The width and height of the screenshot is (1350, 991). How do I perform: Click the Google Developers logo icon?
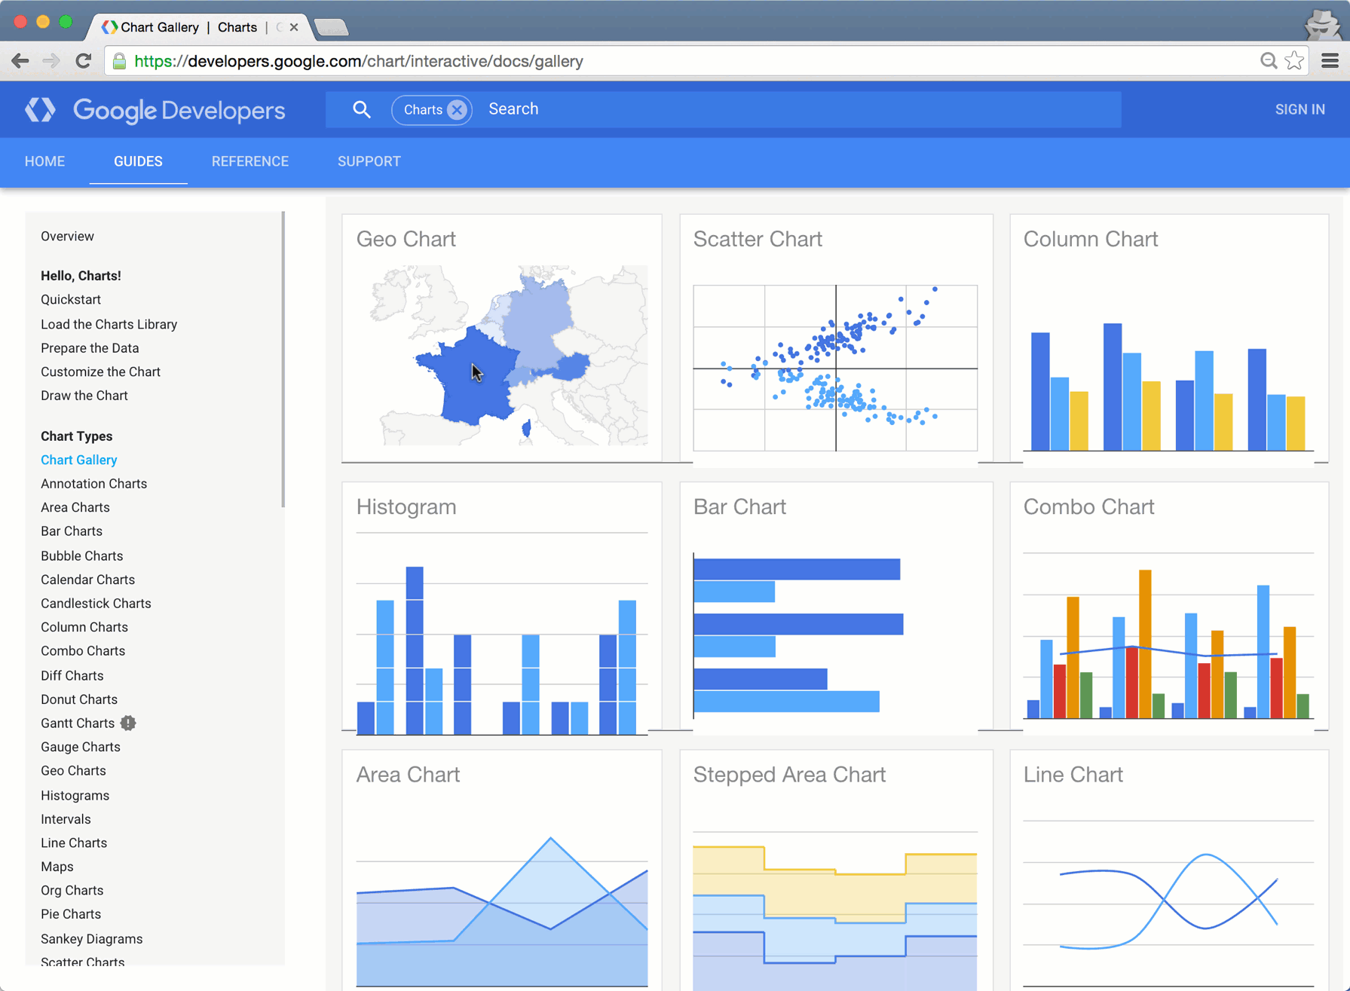[40, 110]
